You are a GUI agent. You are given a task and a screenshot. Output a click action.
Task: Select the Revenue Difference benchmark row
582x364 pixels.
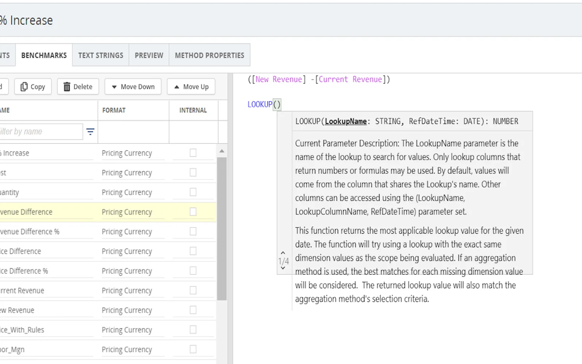[x=108, y=212]
